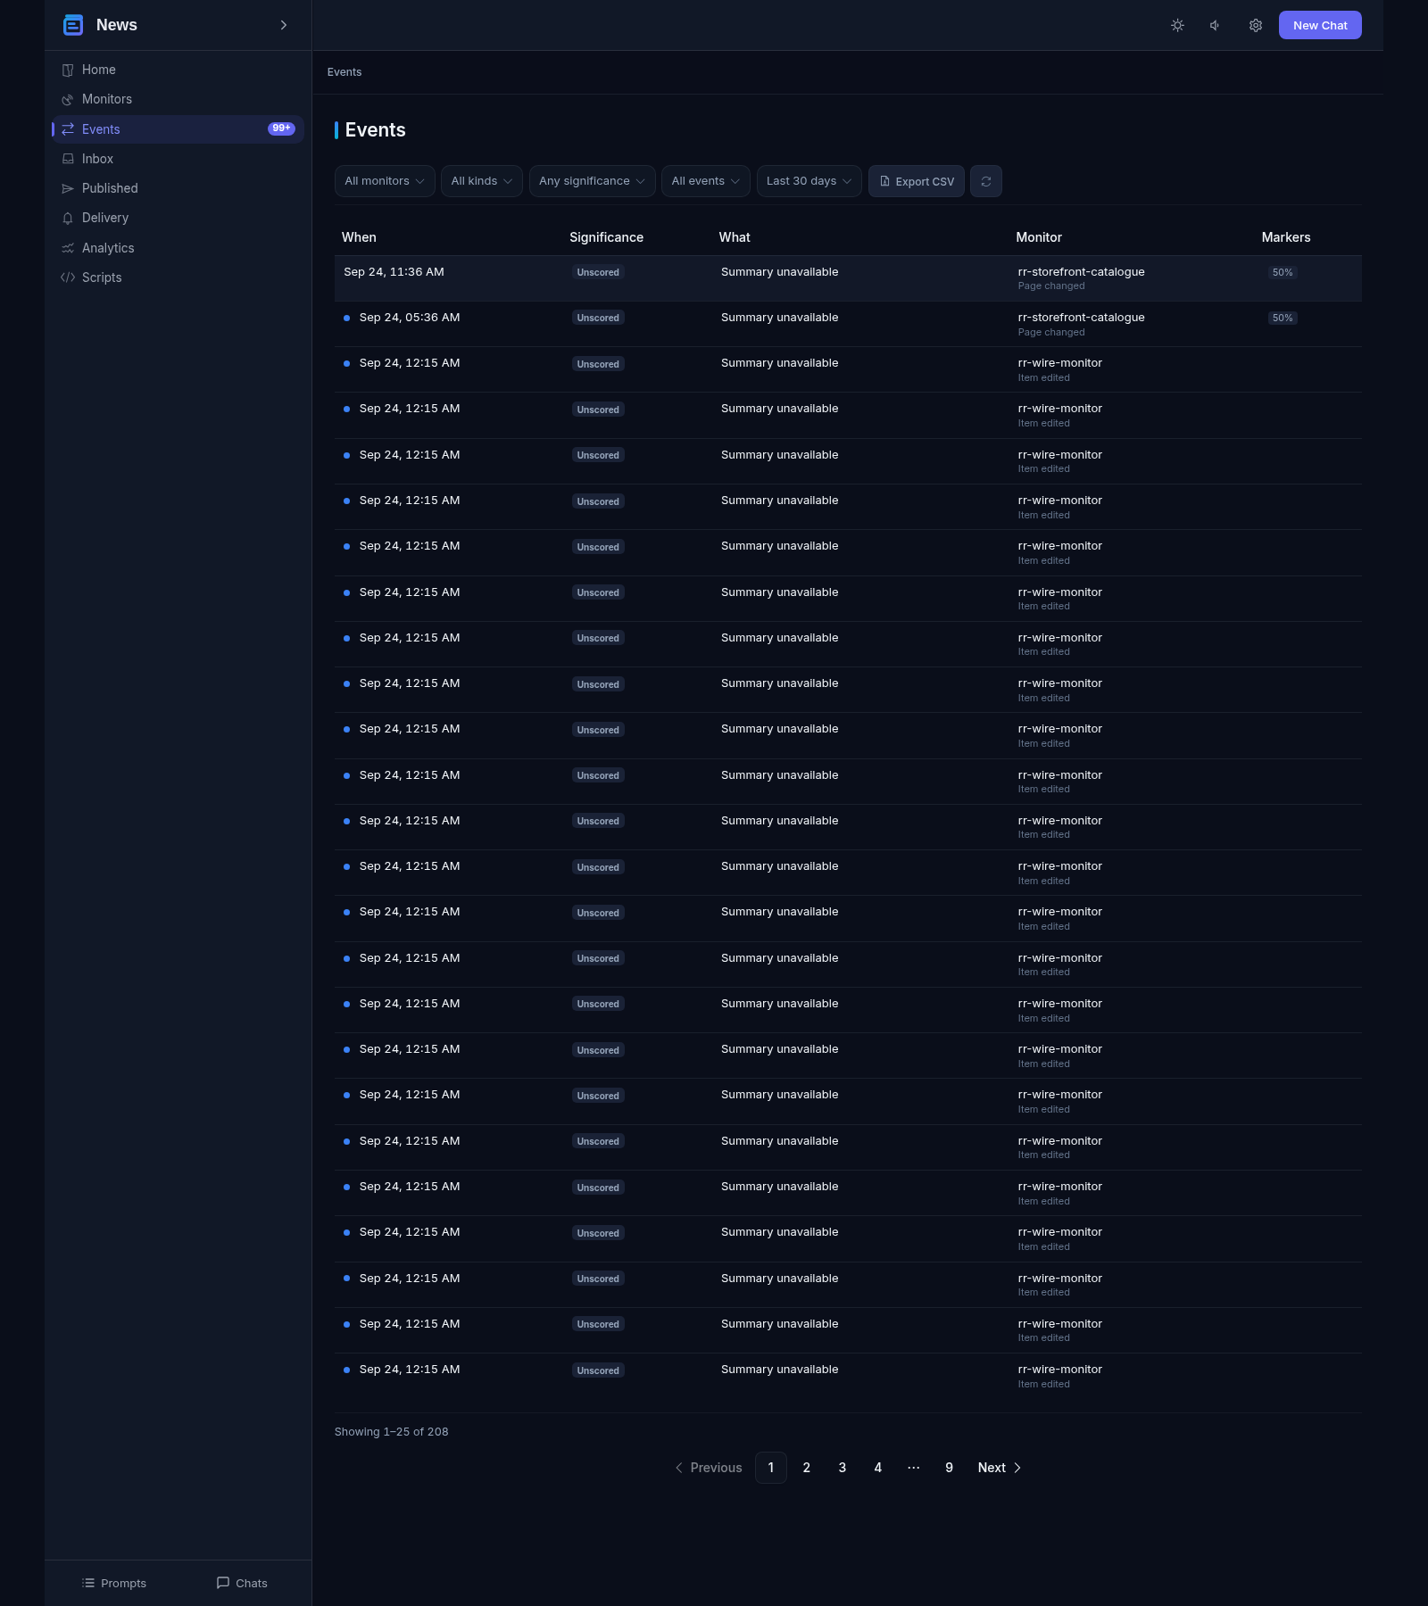Go to Monitors section

pyautogui.click(x=178, y=99)
